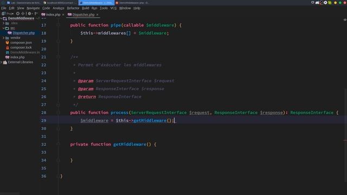The height and width of the screenshot is (195, 347).
Task: Click the green leaf tray icon
Action: point(330,3)
